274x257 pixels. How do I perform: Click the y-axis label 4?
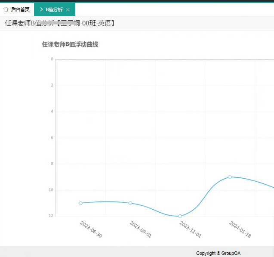point(52,111)
